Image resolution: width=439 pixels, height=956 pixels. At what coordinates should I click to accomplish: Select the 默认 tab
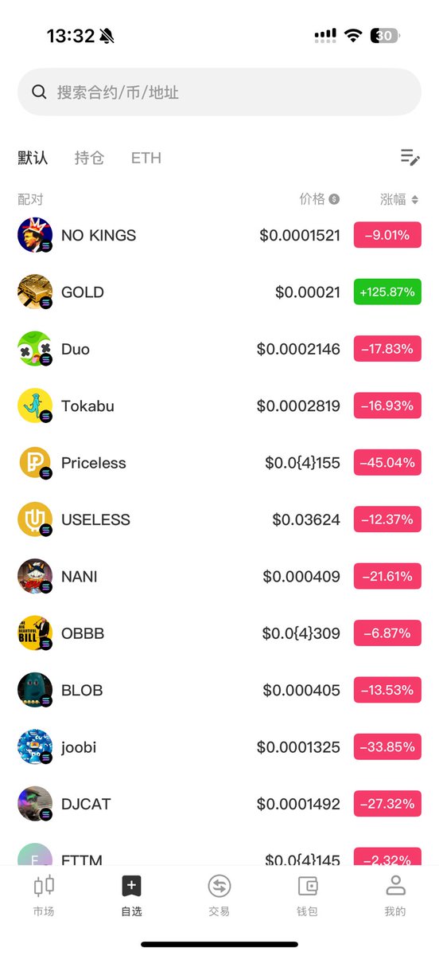click(33, 158)
